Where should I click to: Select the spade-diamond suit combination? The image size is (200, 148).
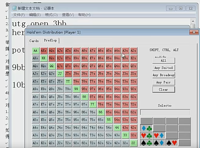(159, 143)
